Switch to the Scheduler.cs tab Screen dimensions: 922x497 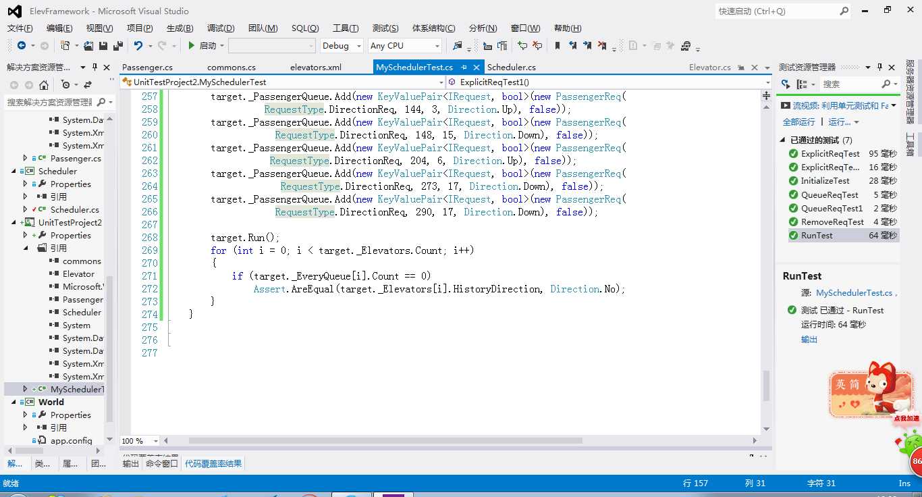[x=511, y=67]
